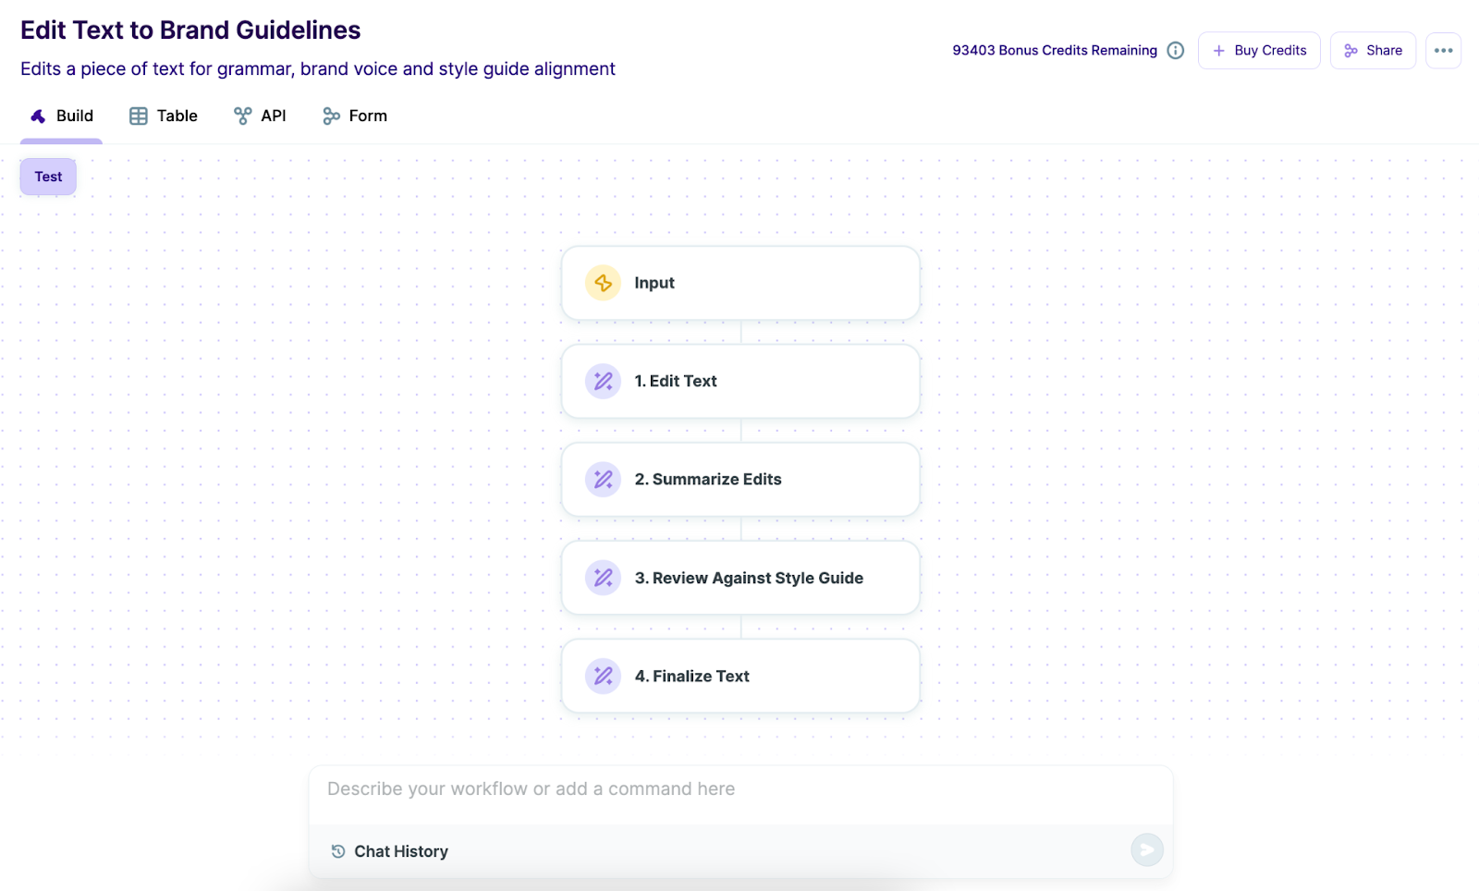The height and width of the screenshot is (891, 1479).
Task: Click the lightning icon on the Input node
Action: (603, 283)
